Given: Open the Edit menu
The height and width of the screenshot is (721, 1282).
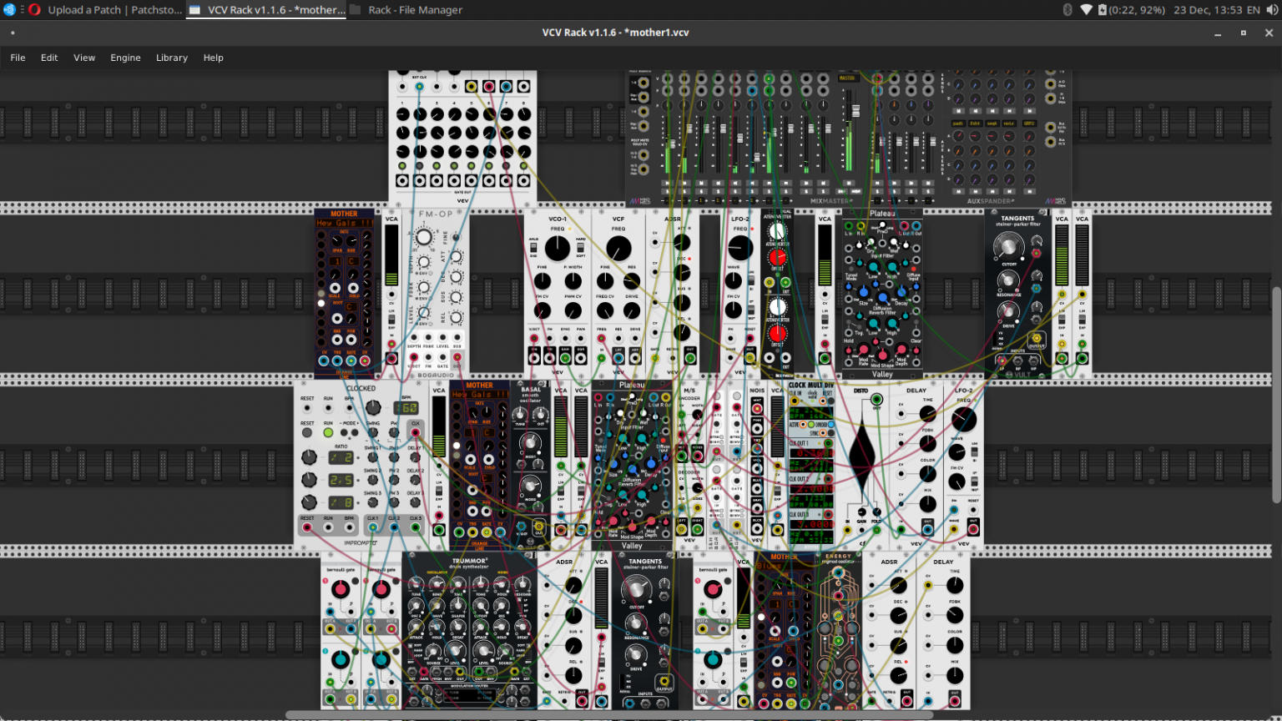Looking at the screenshot, I should (49, 58).
